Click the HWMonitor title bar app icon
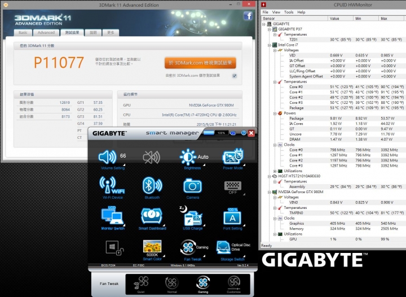This screenshot has height=297, width=406. tap(263, 5)
